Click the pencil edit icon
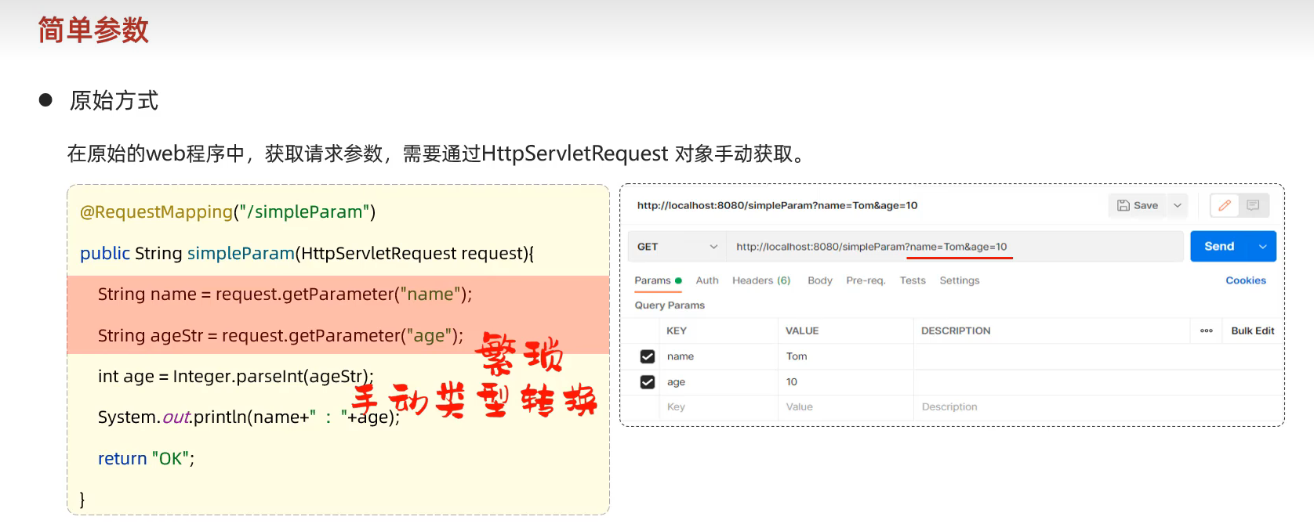 (x=1224, y=205)
